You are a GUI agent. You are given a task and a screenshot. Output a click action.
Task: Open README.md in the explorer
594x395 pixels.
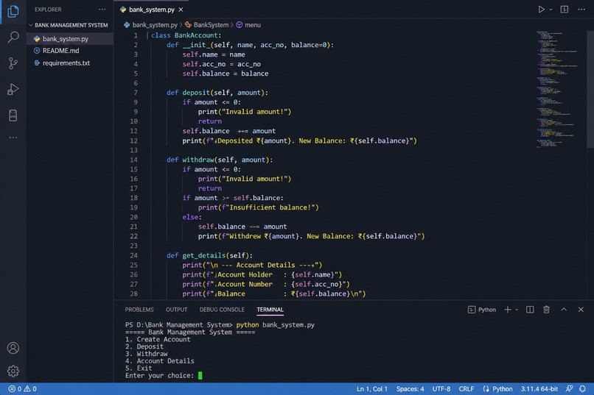(x=70, y=51)
